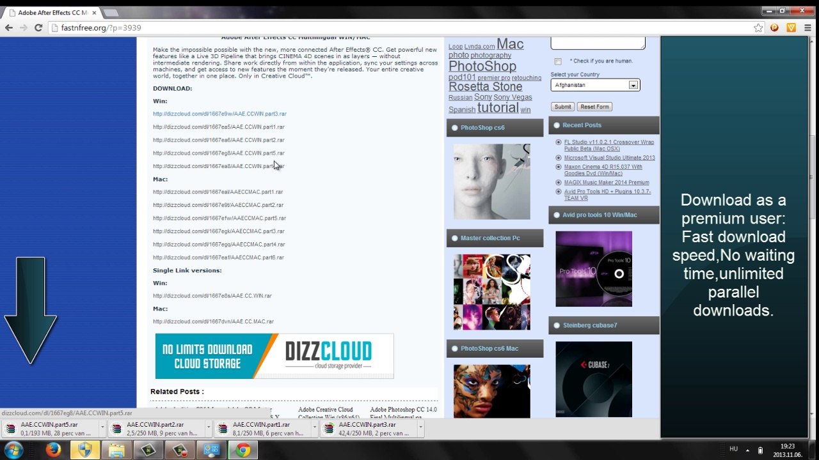Click the Steinberg Cubase 7 thumbnail
This screenshot has width=819, height=460.
click(x=594, y=379)
